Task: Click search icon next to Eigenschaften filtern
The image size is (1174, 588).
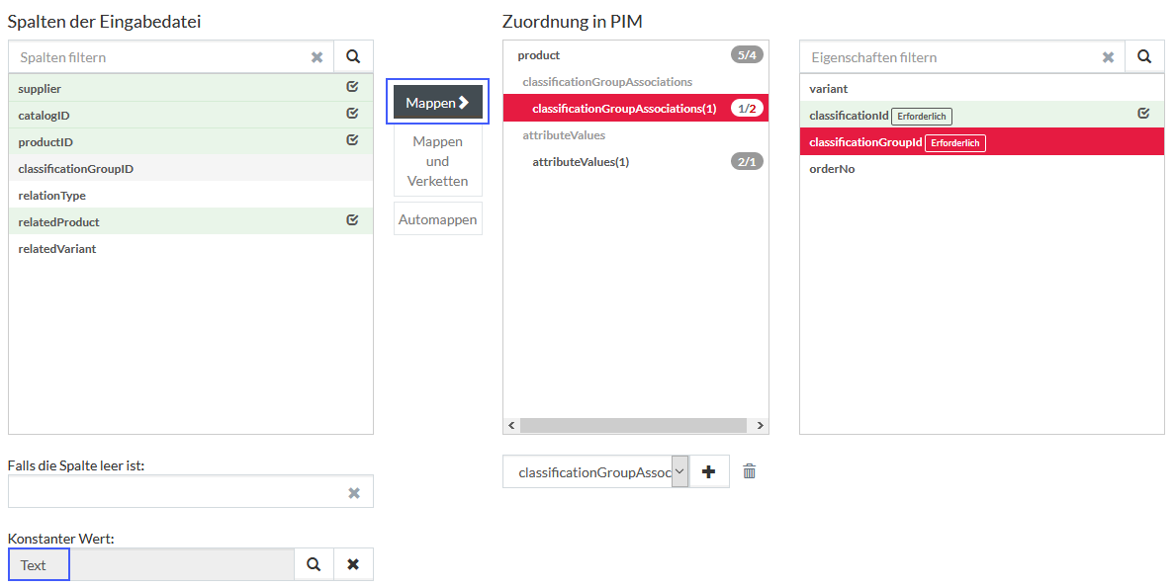Action: pyautogui.click(x=1144, y=57)
